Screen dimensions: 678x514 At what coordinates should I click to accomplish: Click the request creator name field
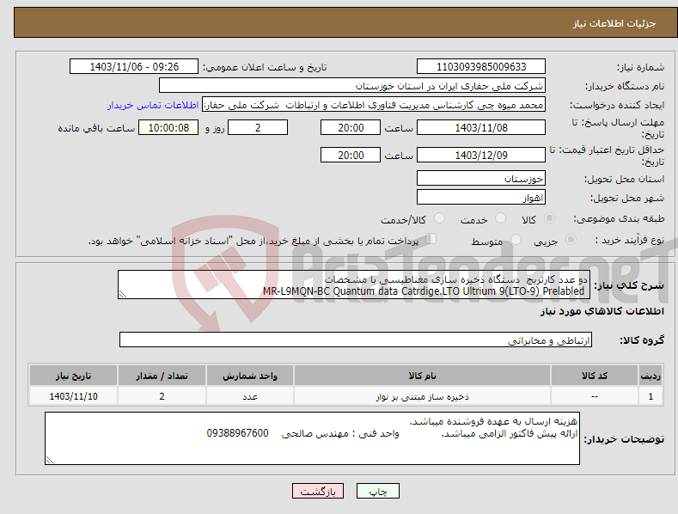[374, 105]
